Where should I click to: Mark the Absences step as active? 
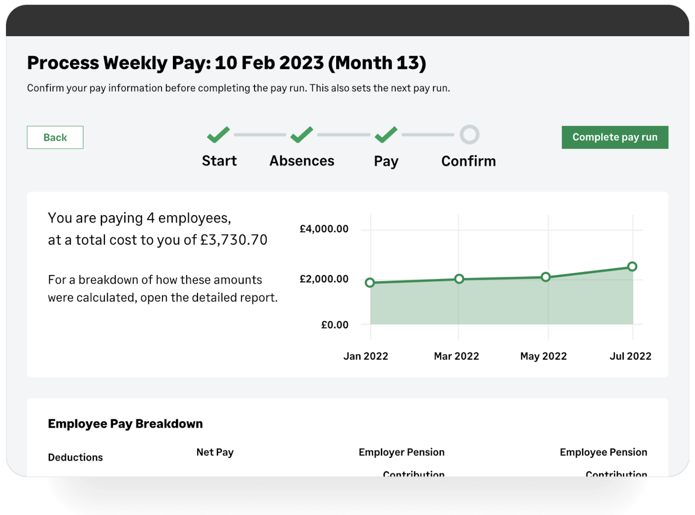pyautogui.click(x=301, y=161)
